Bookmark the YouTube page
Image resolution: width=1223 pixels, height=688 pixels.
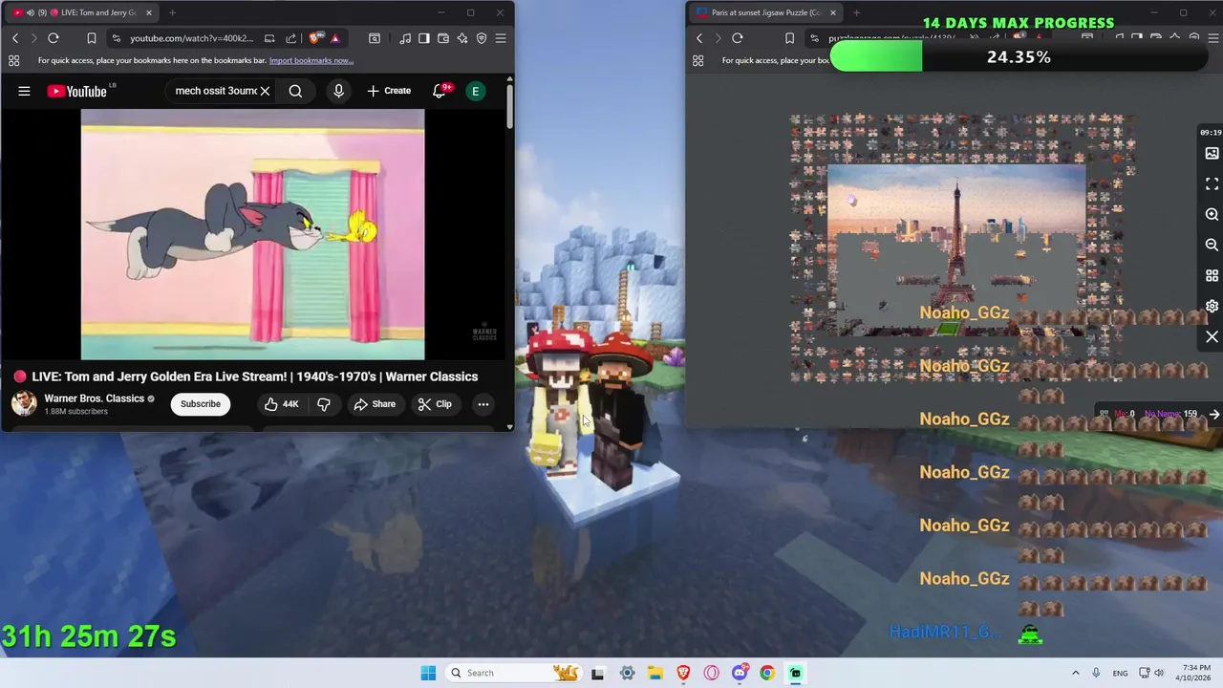pos(92,38)
